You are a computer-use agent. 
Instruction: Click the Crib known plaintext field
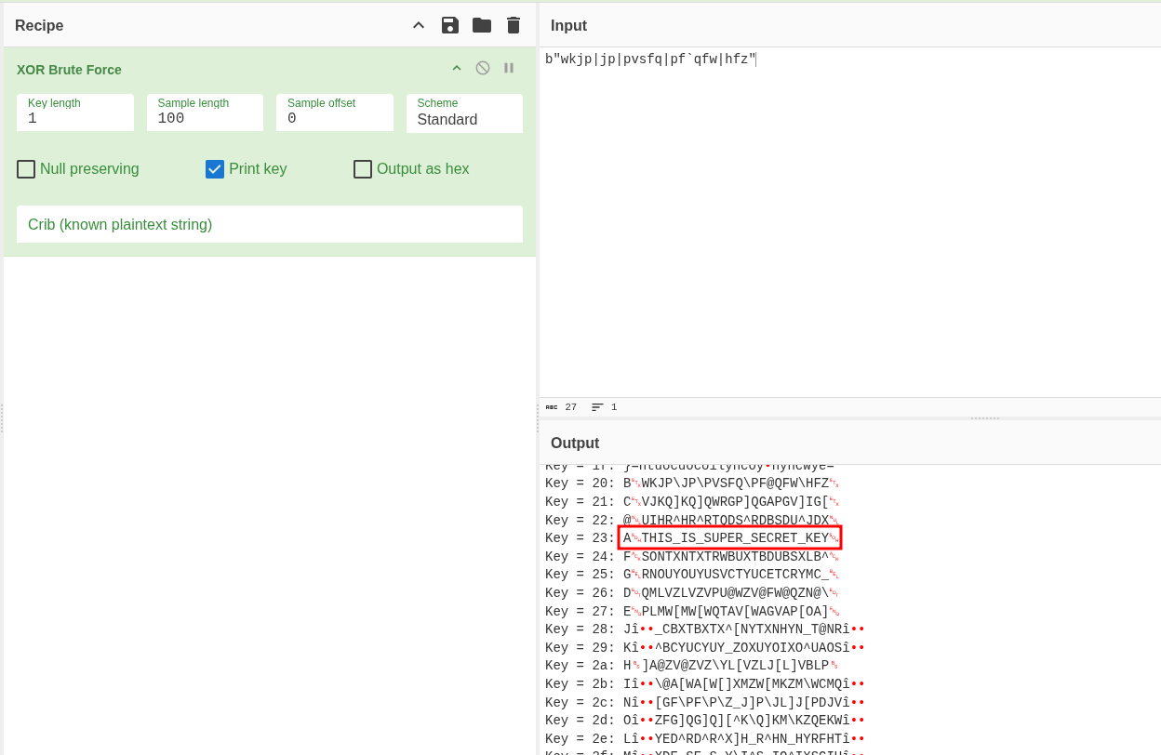pyautogui.click(x=270, y=224)
